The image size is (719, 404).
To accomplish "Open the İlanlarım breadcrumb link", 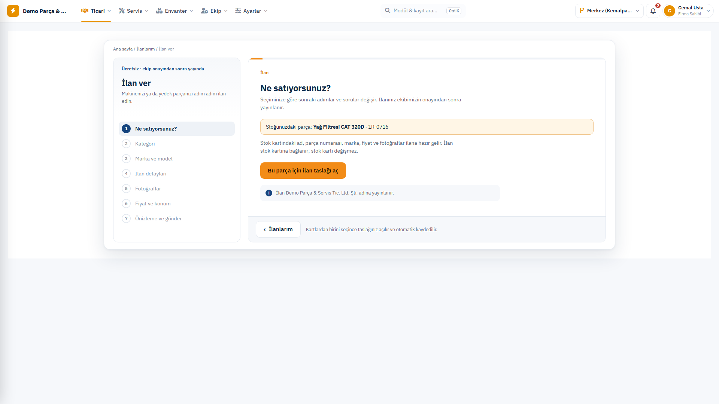I will 146,49.
